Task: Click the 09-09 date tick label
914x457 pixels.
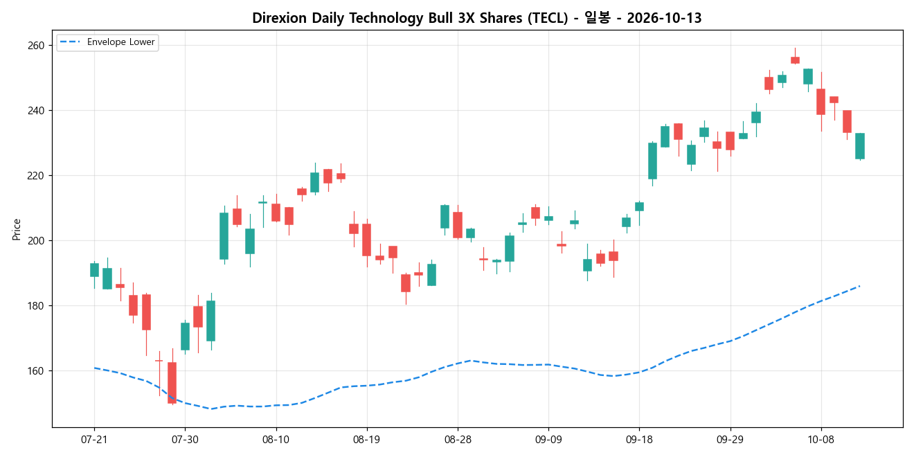Action: [x=548, y=440]
